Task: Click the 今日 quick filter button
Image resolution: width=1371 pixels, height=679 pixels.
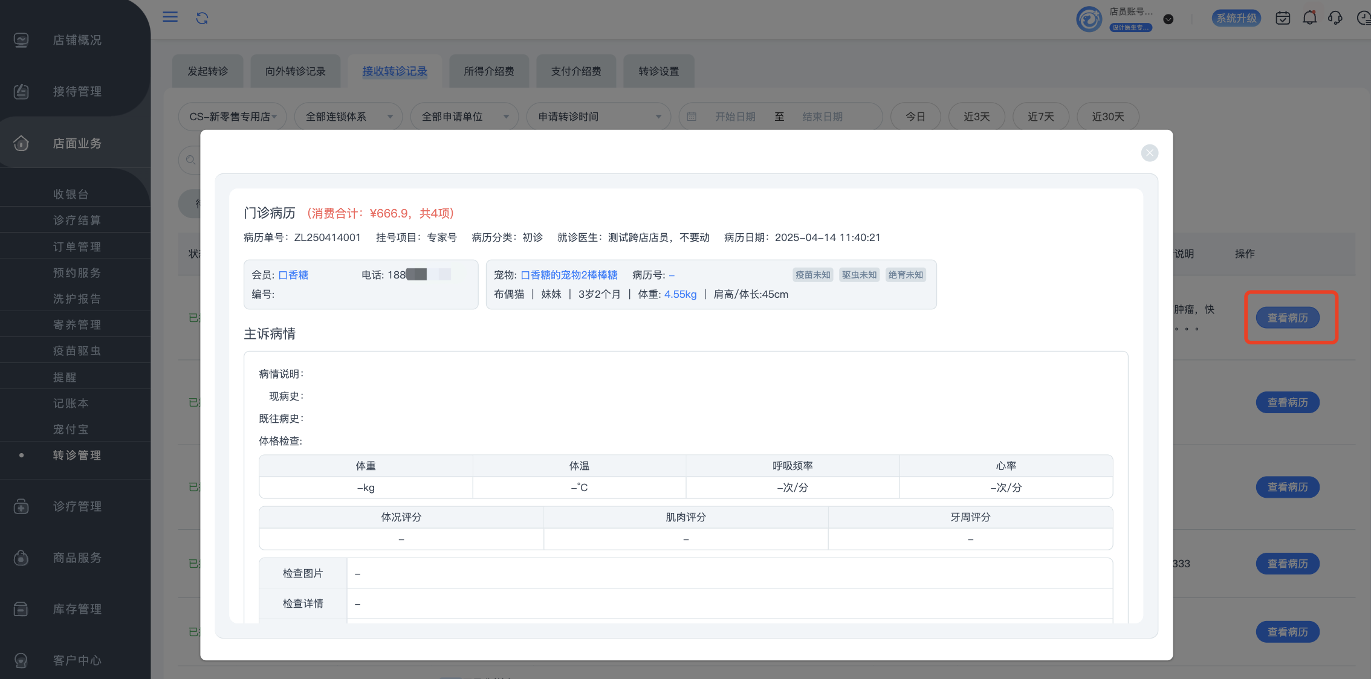Action: click(915, 117)
